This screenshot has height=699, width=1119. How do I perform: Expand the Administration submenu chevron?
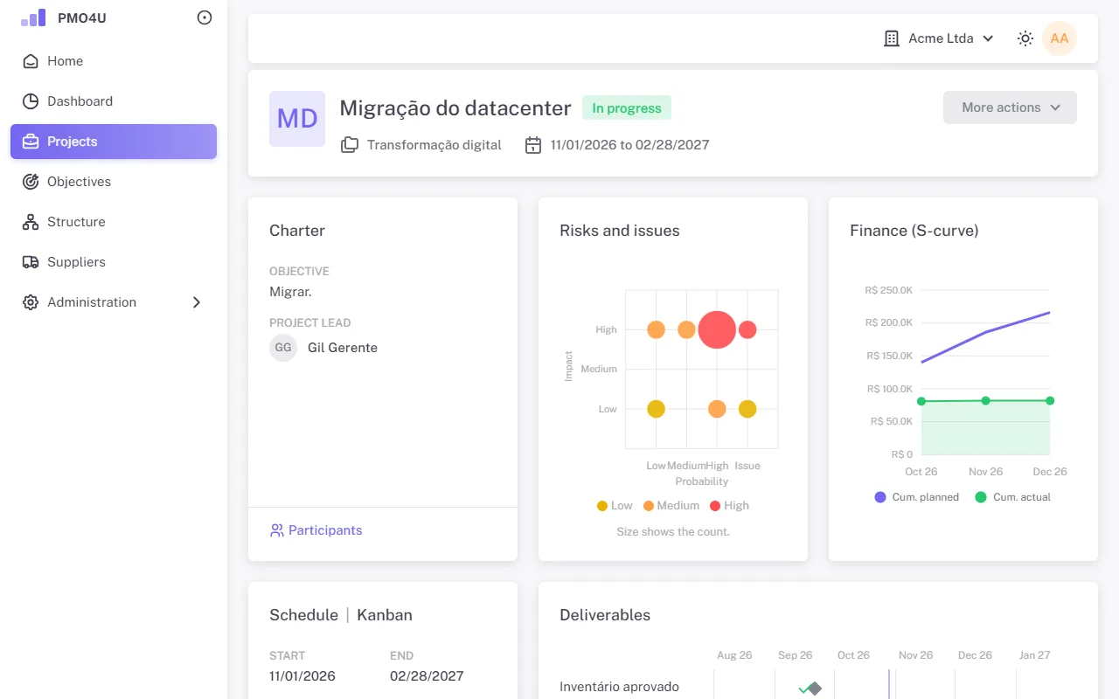pos(197,302)
